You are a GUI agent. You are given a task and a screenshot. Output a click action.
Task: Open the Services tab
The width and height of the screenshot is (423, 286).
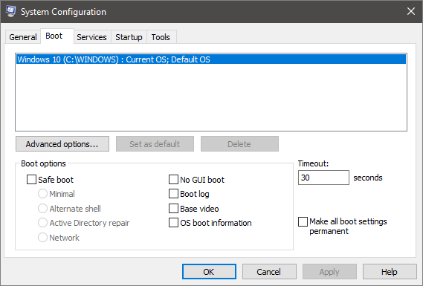pos(91,37)
